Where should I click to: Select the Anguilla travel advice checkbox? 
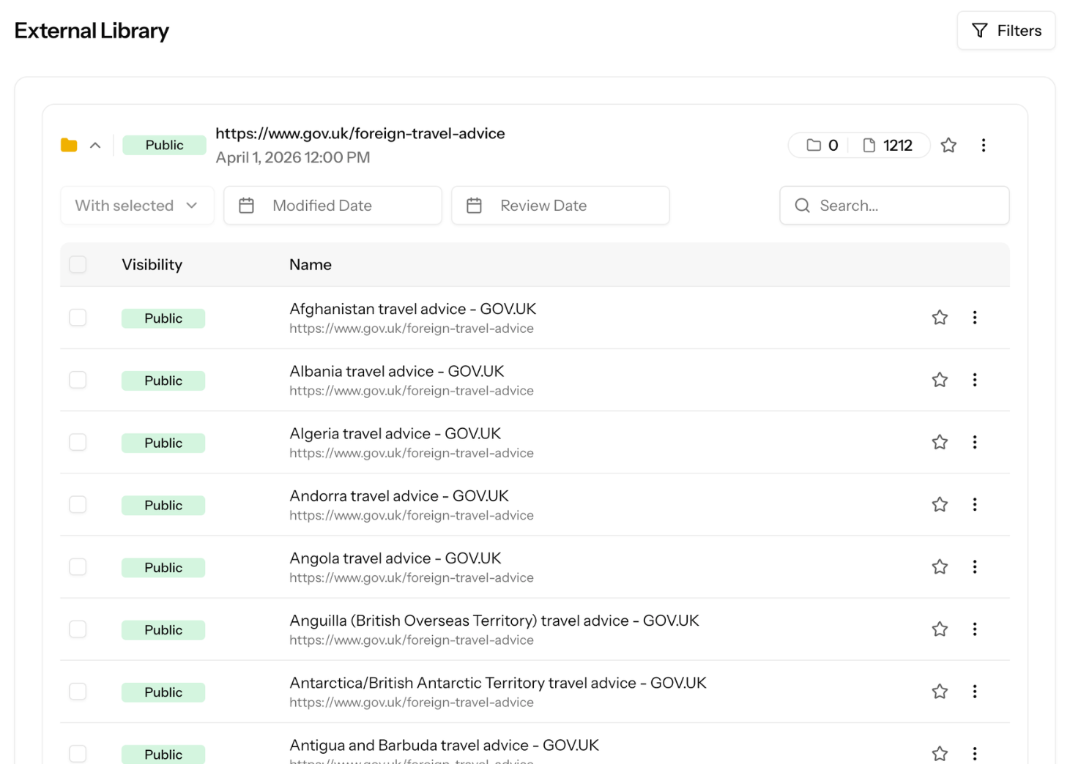(78, 629)
